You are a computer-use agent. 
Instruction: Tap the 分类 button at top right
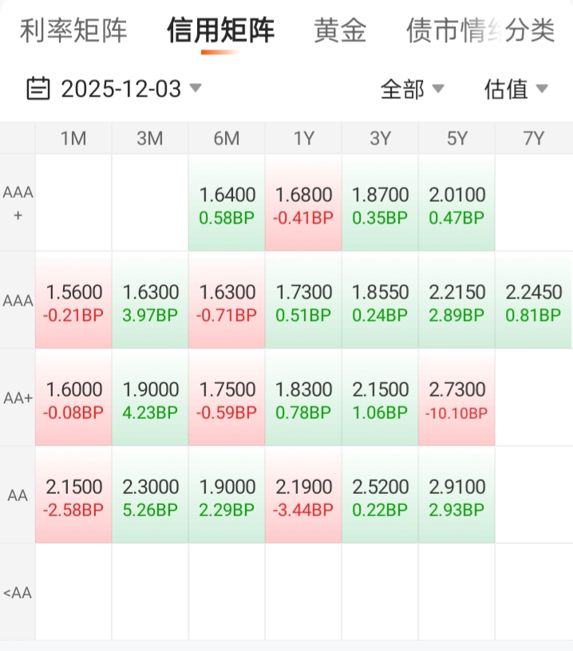tap(531, 31)
